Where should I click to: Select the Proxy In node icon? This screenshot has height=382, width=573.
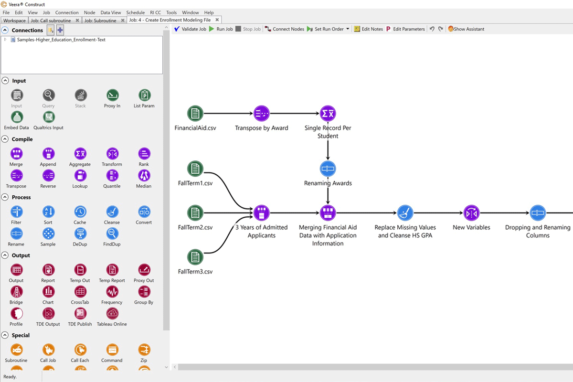(x=112, y=95)
